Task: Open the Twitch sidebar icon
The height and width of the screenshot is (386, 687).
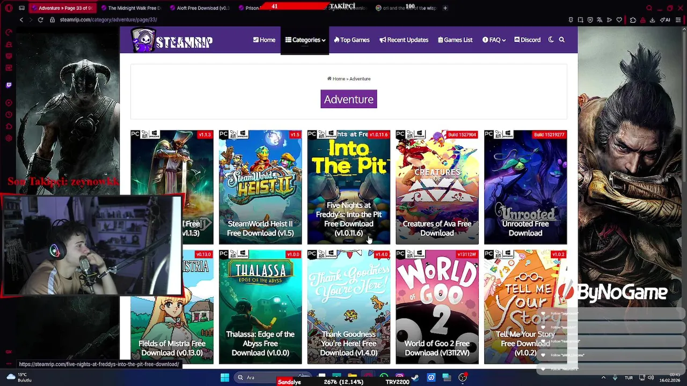Action: 9,85
